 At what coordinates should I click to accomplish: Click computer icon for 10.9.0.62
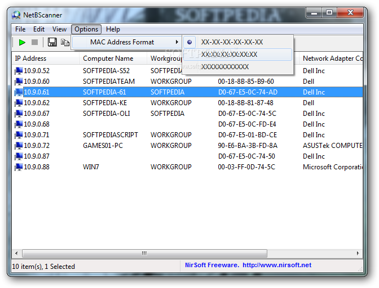click(19, 103)
